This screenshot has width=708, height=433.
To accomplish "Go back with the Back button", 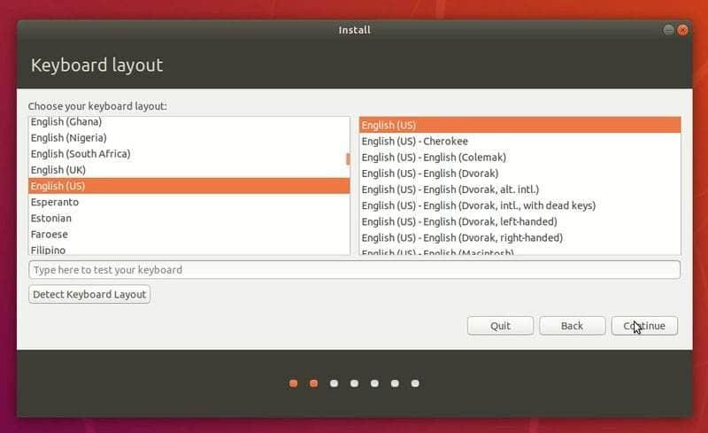I will tap(572, 326).
